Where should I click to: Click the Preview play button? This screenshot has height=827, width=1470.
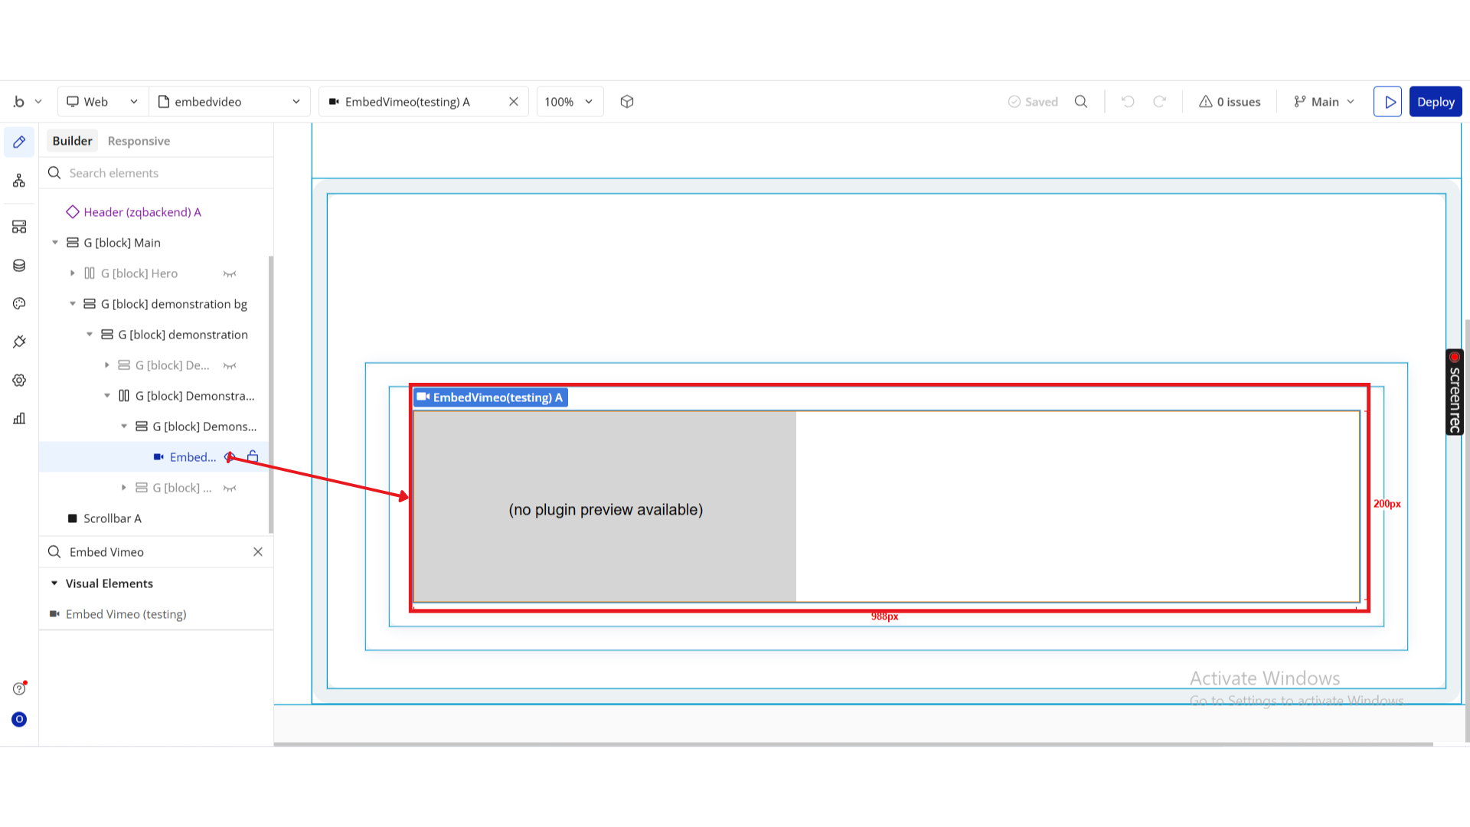[x=1387, y=102]
